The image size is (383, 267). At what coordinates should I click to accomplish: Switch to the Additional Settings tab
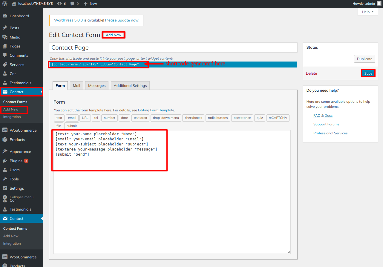click(x=130, y=86)
